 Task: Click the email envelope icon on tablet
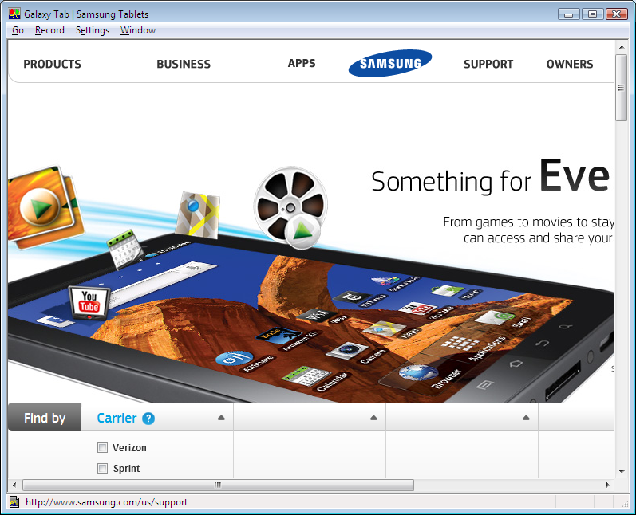496,316
